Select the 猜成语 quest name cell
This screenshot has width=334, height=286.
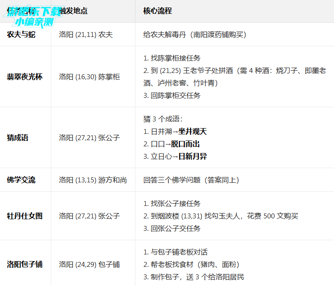click(x=18, y=137)
